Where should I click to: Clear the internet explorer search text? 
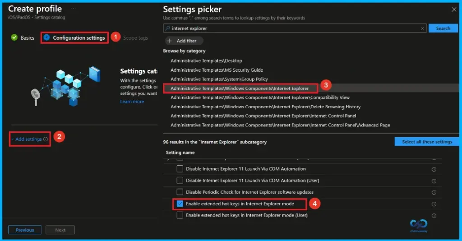[x=422, y=28]
